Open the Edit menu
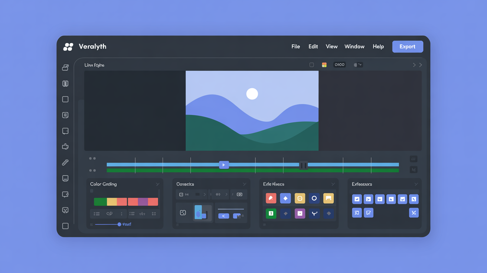 (313, 46)
